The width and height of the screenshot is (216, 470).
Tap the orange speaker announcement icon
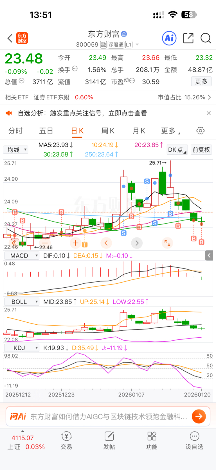tap(9, 113)
